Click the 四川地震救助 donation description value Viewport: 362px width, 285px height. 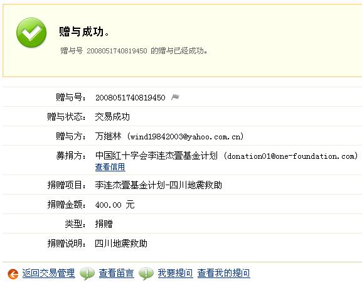[121, 243]
